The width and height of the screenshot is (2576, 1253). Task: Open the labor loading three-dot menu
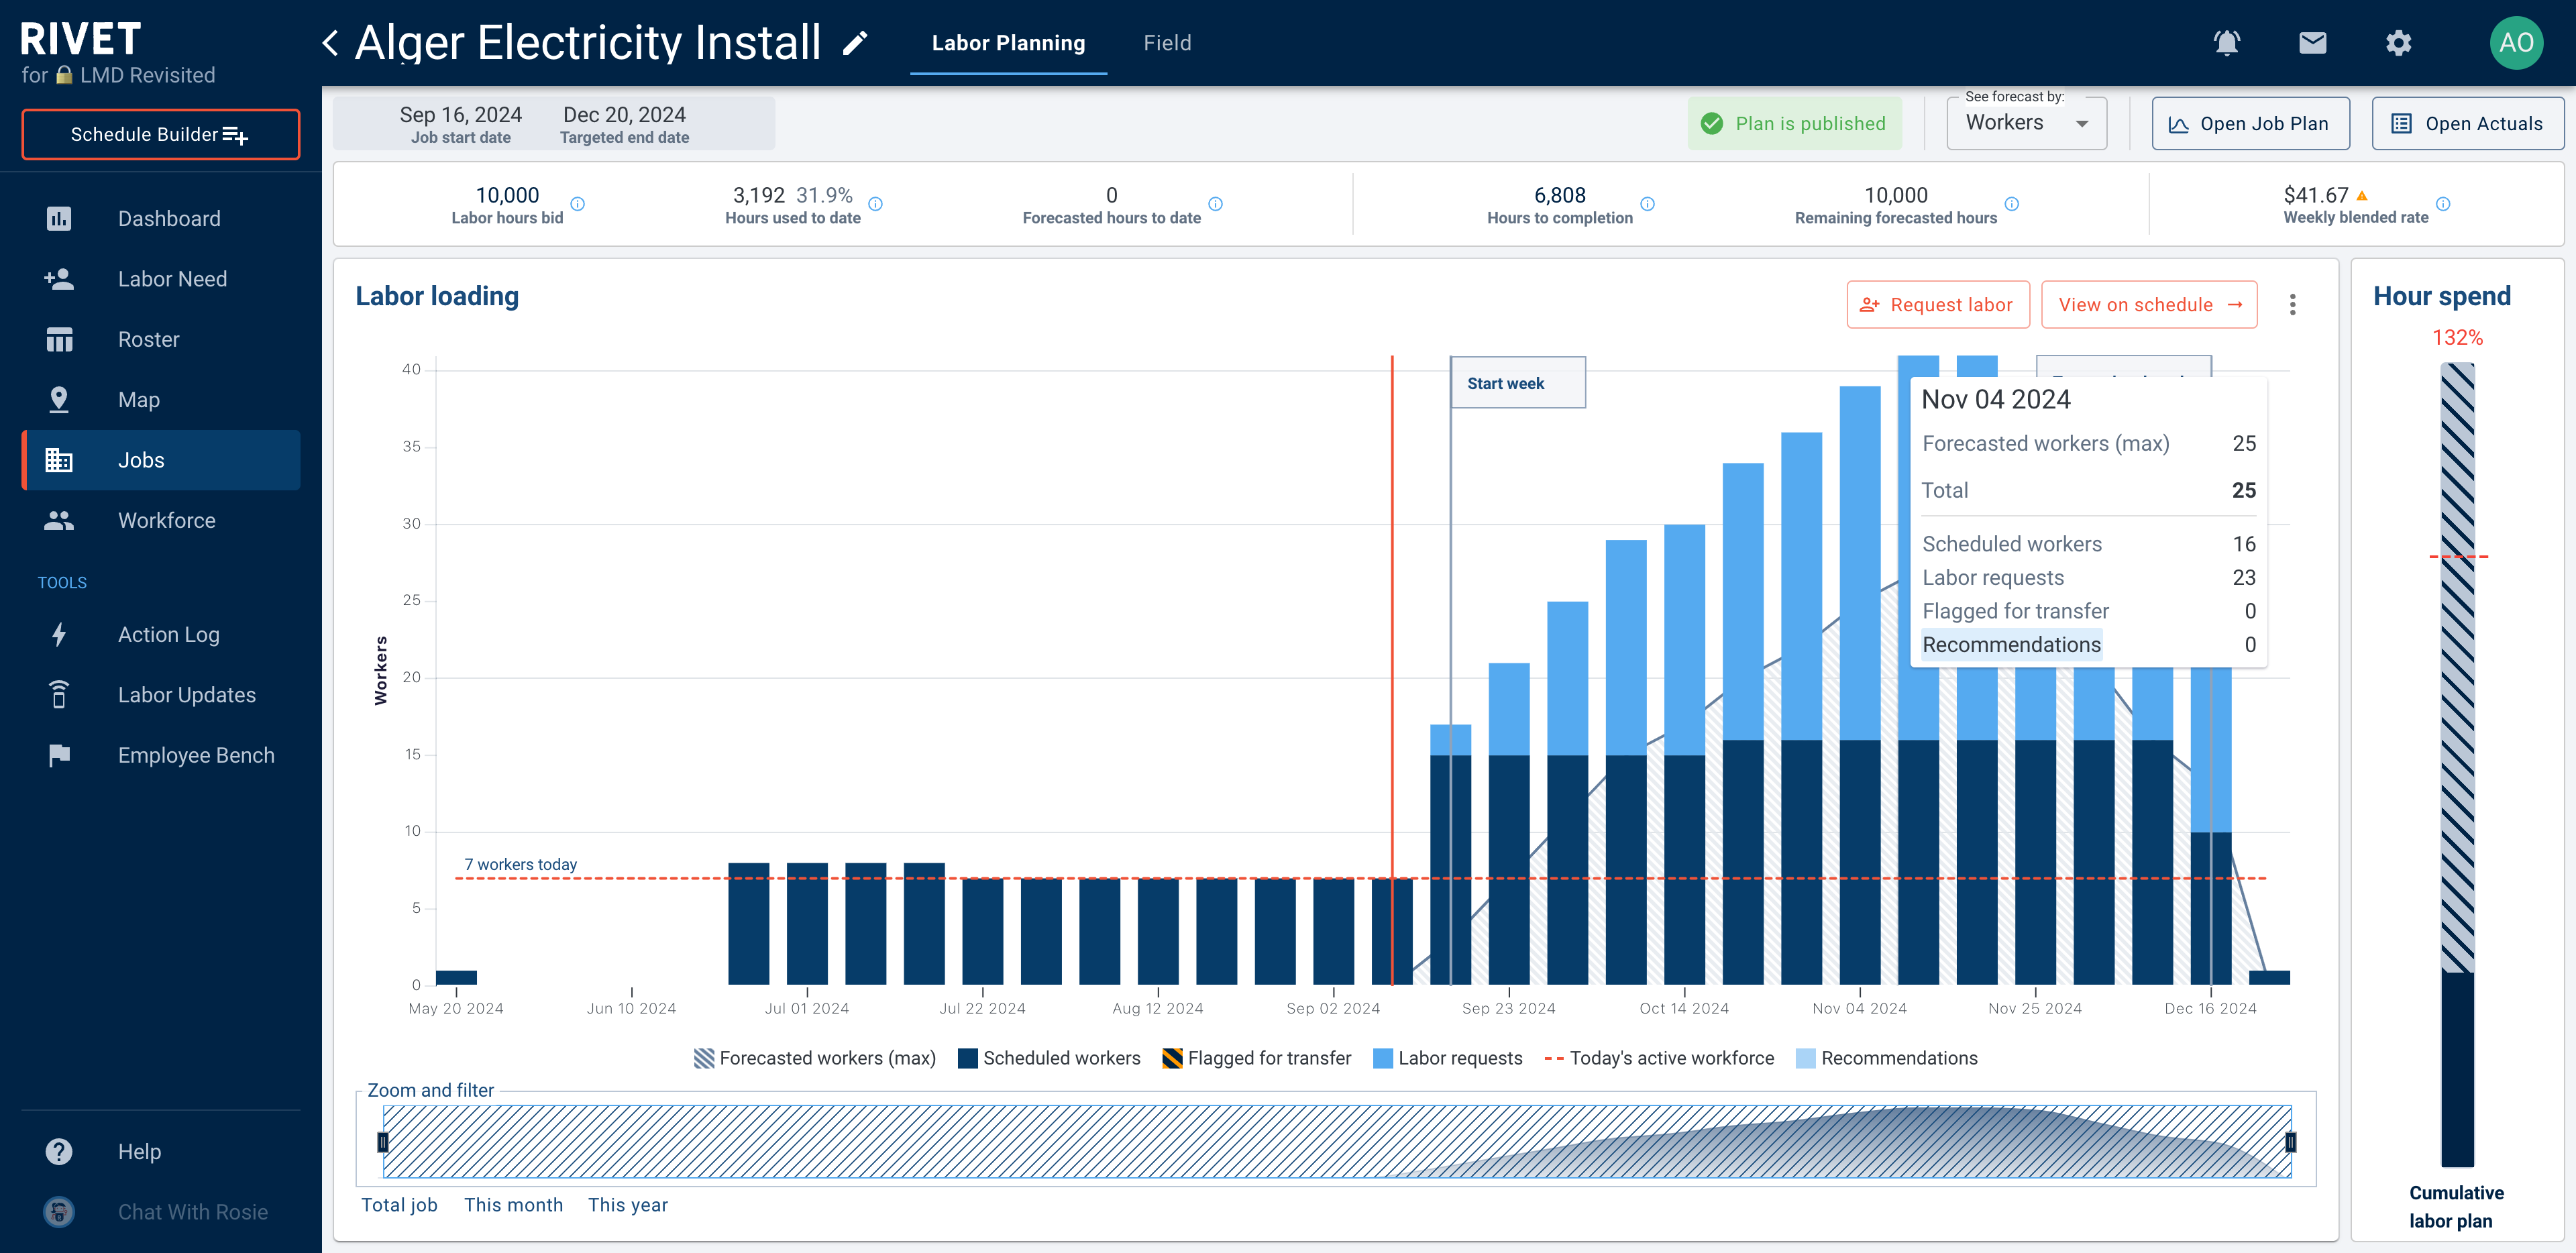point(2292,305)
